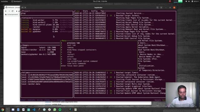
Task: Go back in the Chrome window
Action: (x=6, y=11)
